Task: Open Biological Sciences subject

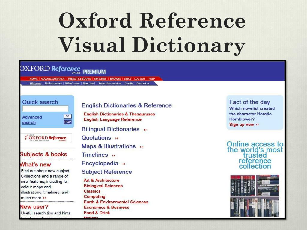Action: [103, 186]
